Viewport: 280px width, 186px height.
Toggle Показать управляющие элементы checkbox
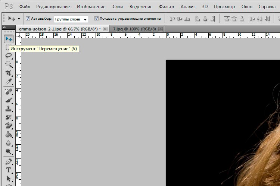point(97,19)
